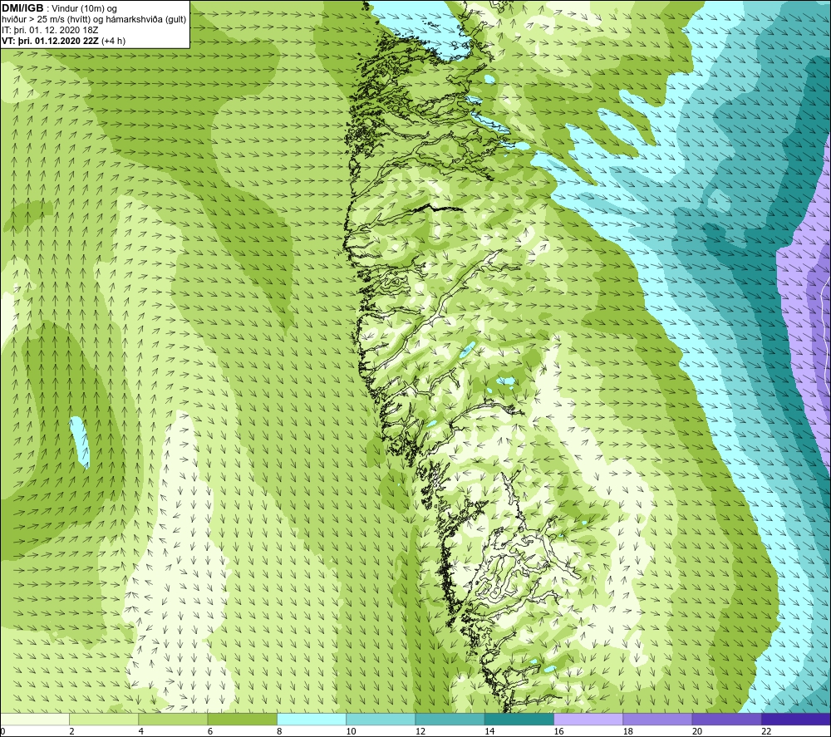The image size is (831, 737).
Task: Click the 20-22 m/s violet legend swatch
Action: [x=726, y=719]
